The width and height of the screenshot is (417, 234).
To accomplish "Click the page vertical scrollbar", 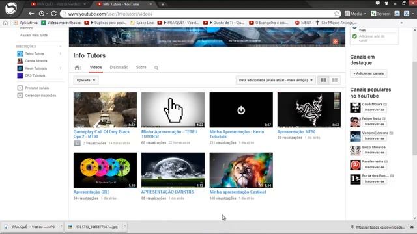I will coord(414,109).
